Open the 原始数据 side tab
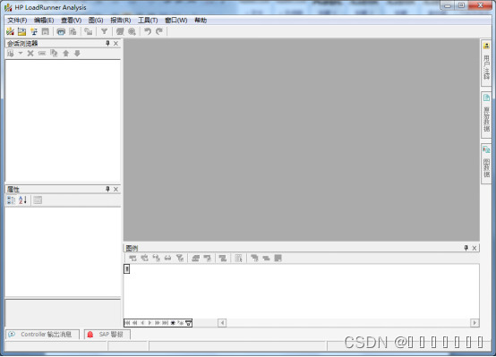The height and width of the screenshot is (357, 496). click(x=486, y=115)
